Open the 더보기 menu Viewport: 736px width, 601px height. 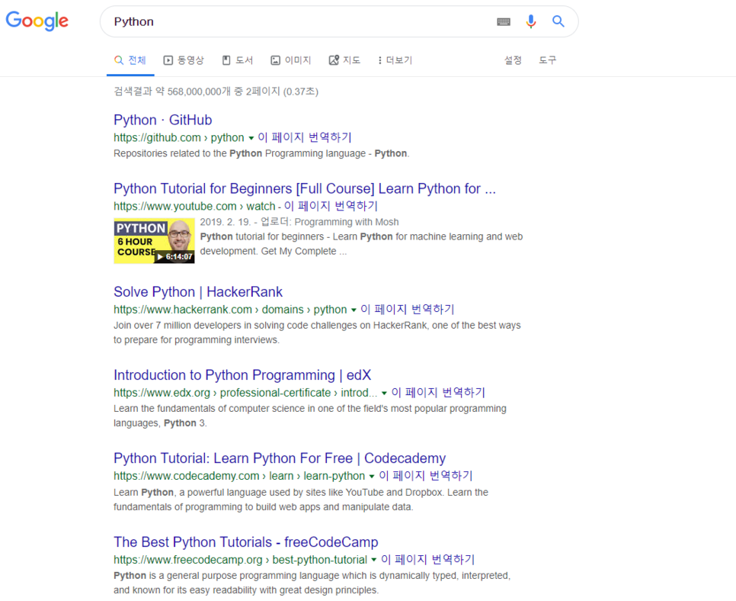(395, 60)
